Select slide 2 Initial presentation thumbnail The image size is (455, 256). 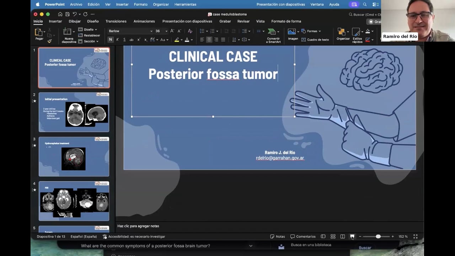pyautogui.click(x=74, y=112)
